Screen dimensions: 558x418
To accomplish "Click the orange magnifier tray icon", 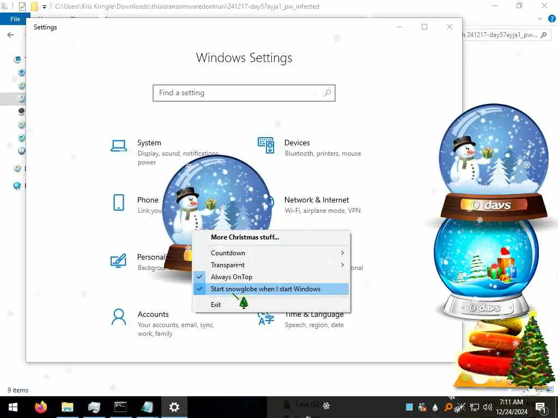I will click(448, 407).
